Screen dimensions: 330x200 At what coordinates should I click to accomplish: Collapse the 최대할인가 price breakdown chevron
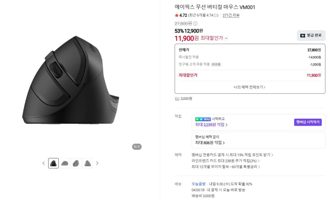tap(226, 38)
